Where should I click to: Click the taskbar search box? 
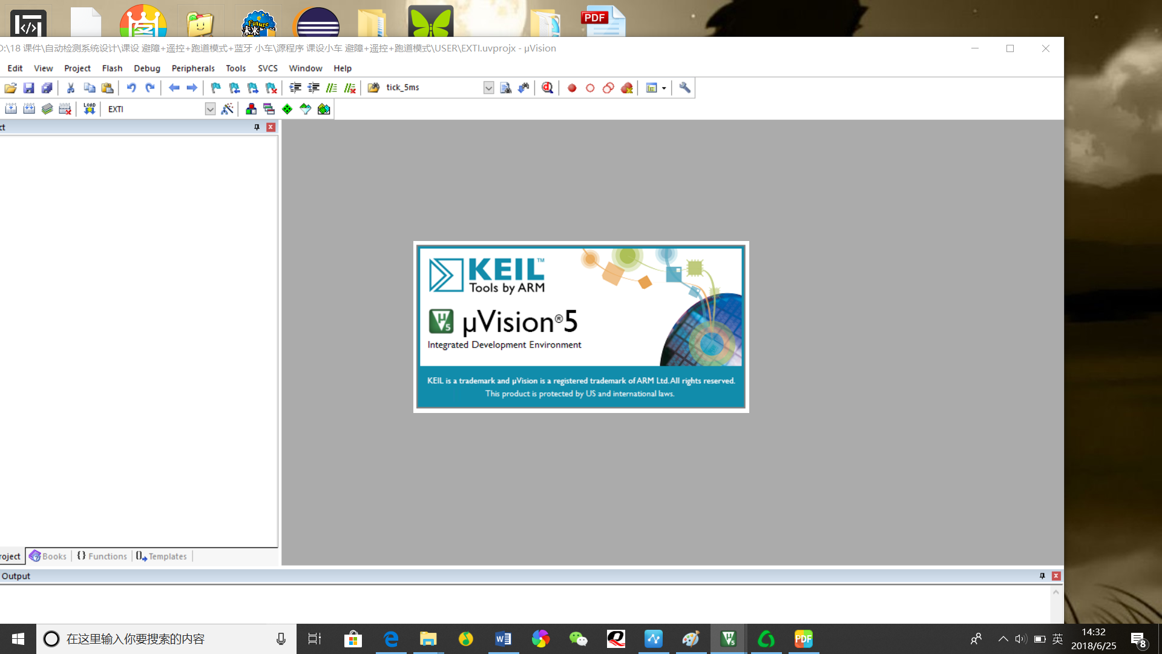point(166,639)
